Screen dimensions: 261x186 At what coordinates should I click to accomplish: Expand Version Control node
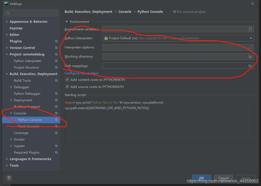[x=7, y=48]
